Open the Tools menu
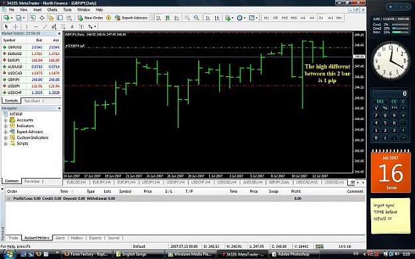Screen dimensions: 415x259 67,9
